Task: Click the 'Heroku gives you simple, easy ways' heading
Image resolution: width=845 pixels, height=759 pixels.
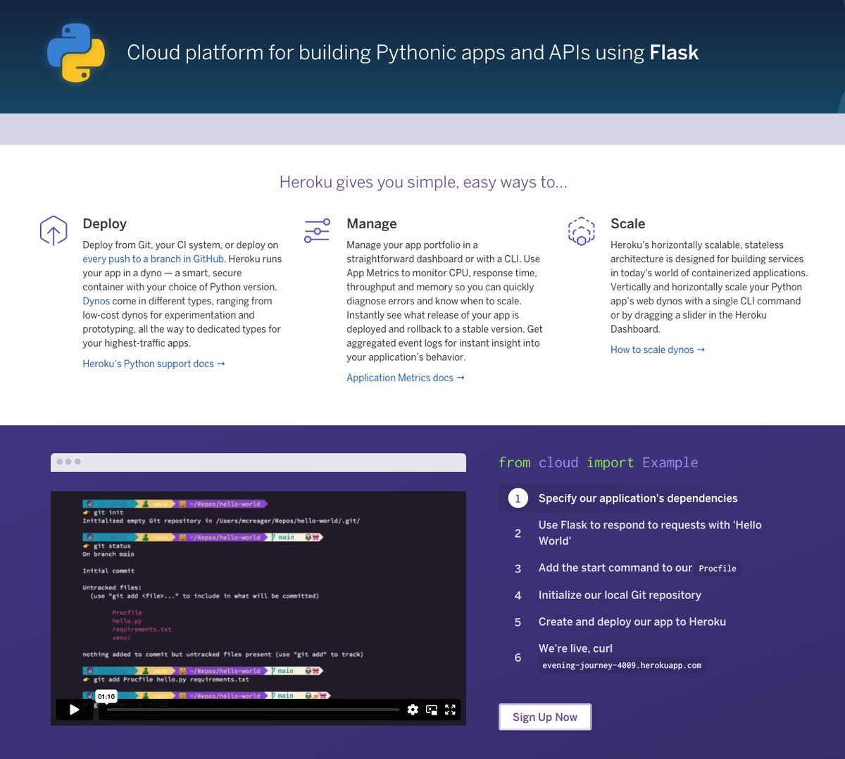Action: click(423, 182)
